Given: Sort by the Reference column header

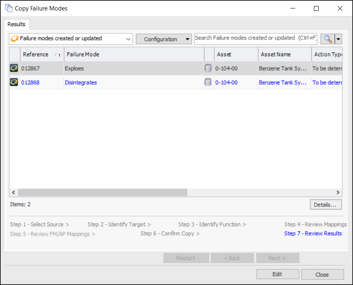Looking at the screenshot, I should point(36,54).
